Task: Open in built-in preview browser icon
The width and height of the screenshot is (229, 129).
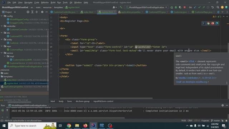Action: tap(204, 23)
